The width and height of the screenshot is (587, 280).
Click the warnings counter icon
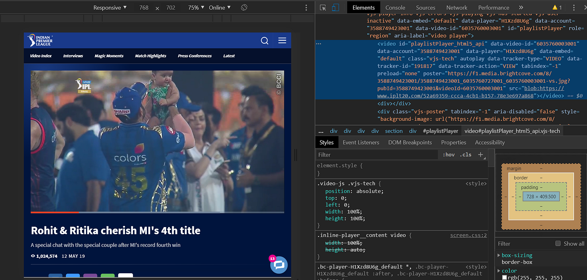click(x=557, y=8)
